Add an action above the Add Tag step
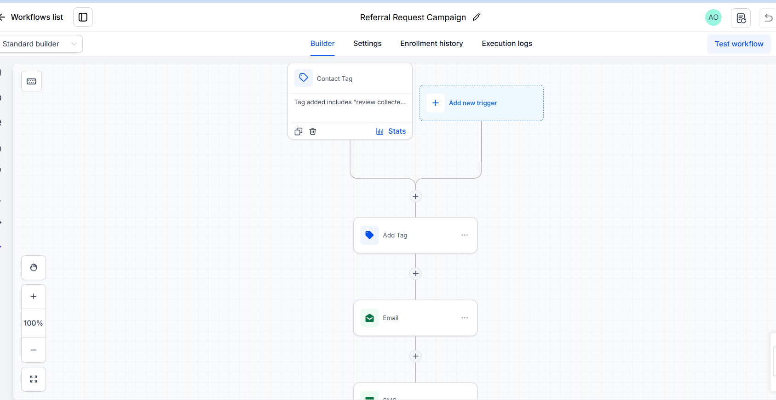776x400 pixels. pyautogui.click(x=415, y=197)
